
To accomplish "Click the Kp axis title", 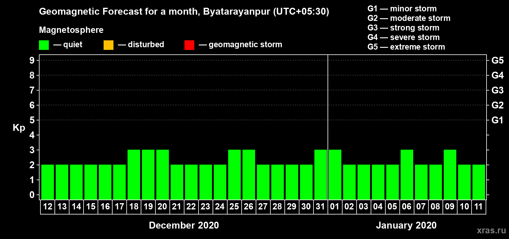I will 19,128.
